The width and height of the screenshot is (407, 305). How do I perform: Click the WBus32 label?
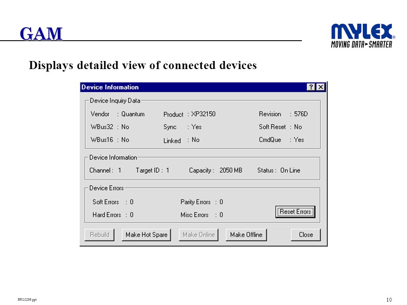[102, 127]
